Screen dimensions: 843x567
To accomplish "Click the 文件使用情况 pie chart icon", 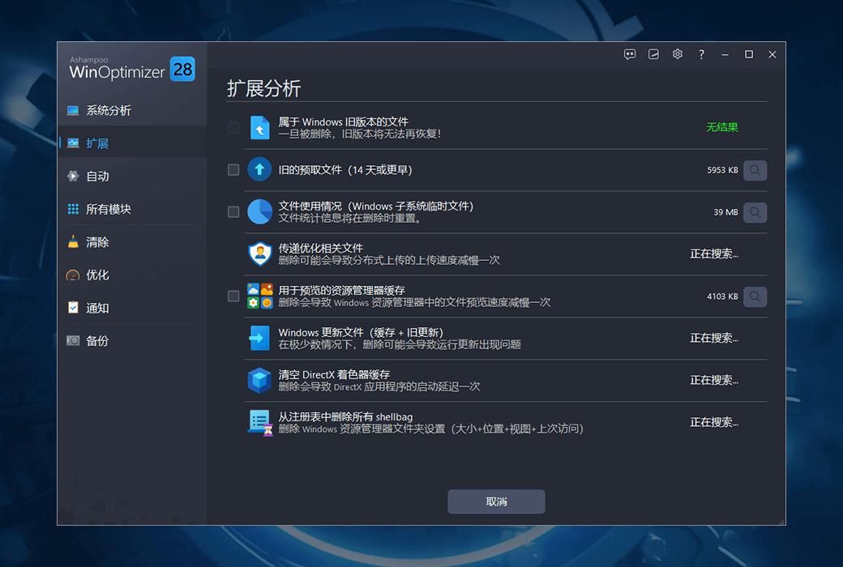I will pyautogui.click(x=259, y=211).
